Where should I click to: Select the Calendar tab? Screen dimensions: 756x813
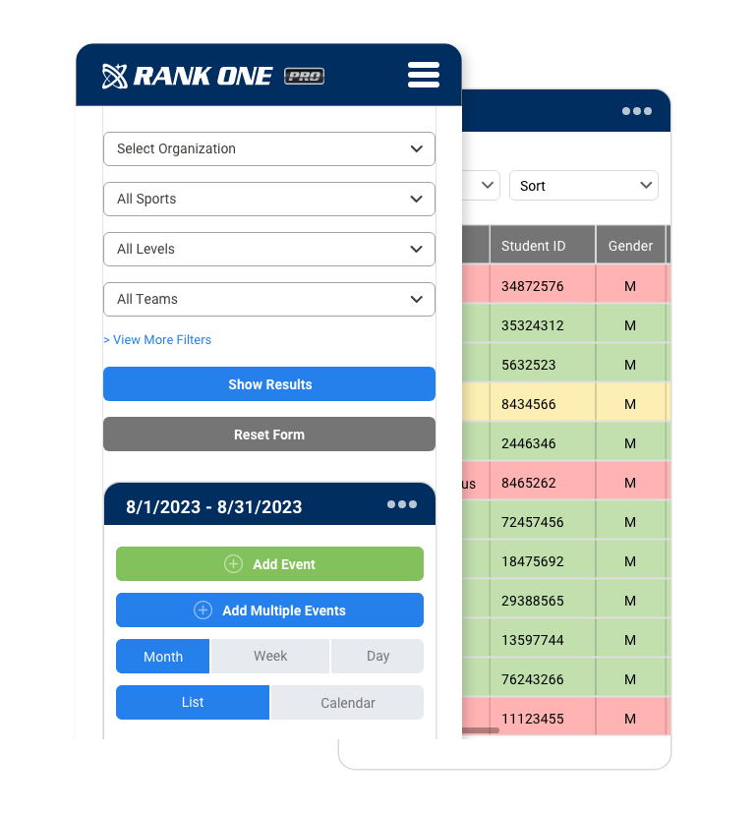click(x=347, y=703)
